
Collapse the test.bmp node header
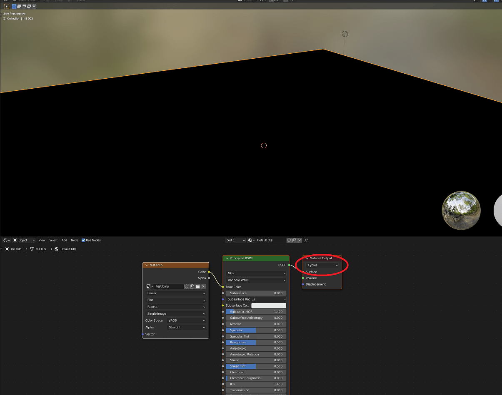pyautogui.click(x=147, y=265)
